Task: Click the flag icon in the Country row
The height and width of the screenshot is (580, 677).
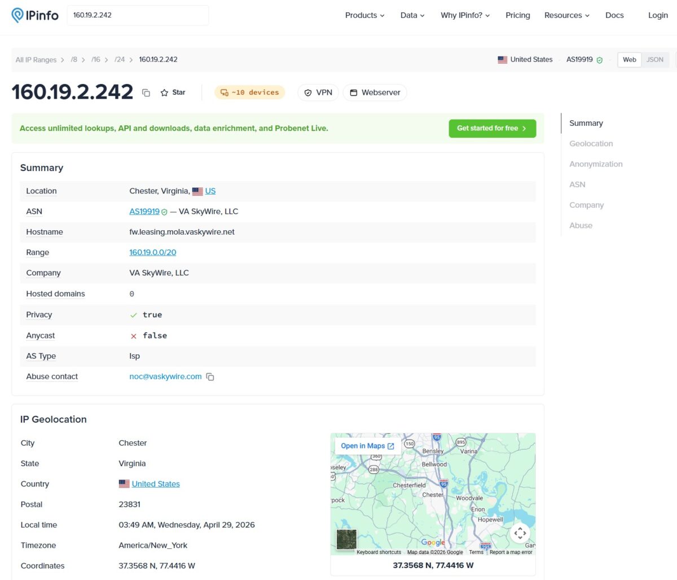Action: 124,484
